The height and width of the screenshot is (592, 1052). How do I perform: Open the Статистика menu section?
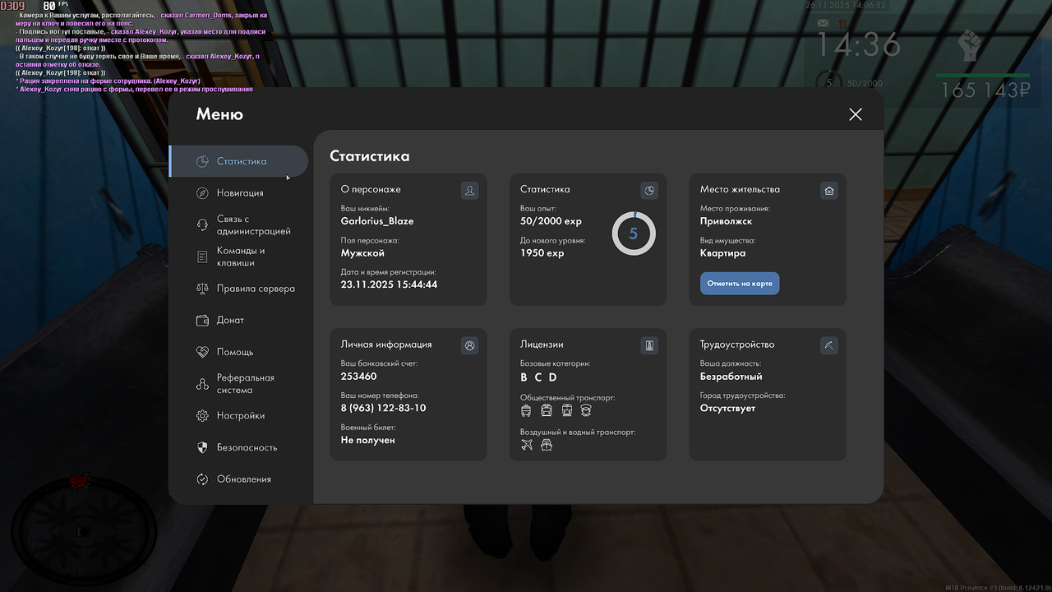pyautogui.click(x=238, y=161)
